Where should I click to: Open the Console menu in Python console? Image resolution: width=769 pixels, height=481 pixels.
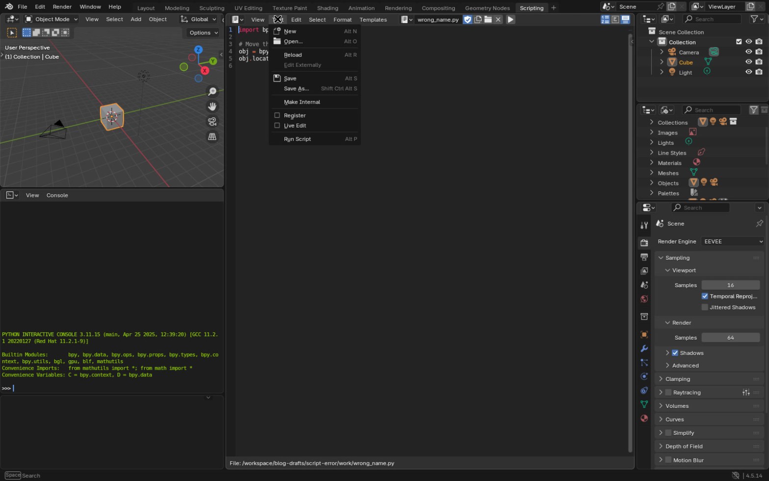(57, 195)
